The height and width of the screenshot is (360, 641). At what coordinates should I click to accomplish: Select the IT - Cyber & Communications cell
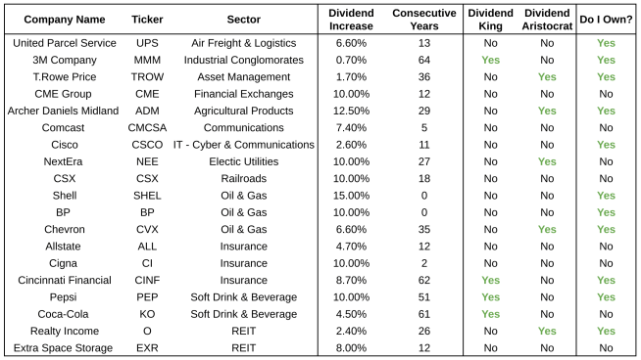coord(244,145)
